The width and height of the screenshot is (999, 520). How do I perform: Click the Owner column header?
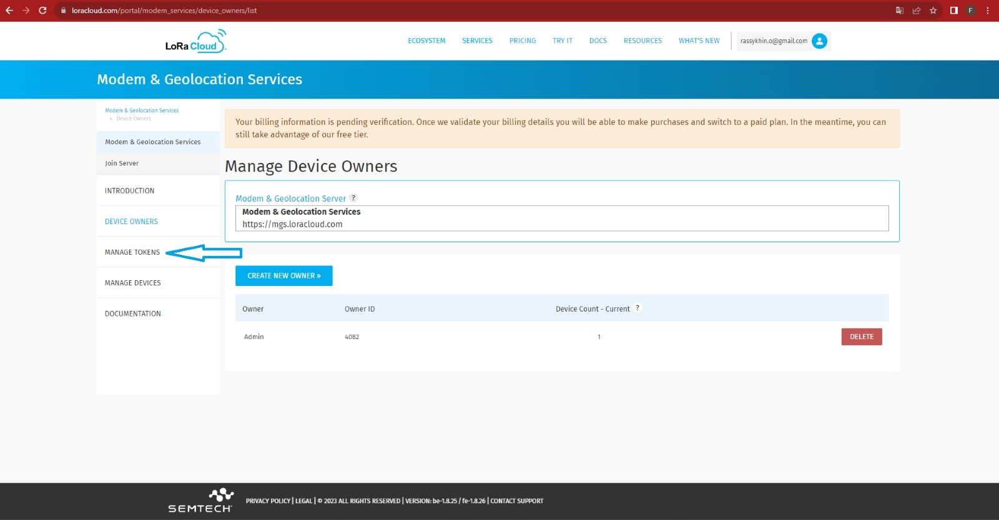click(253, 309)
